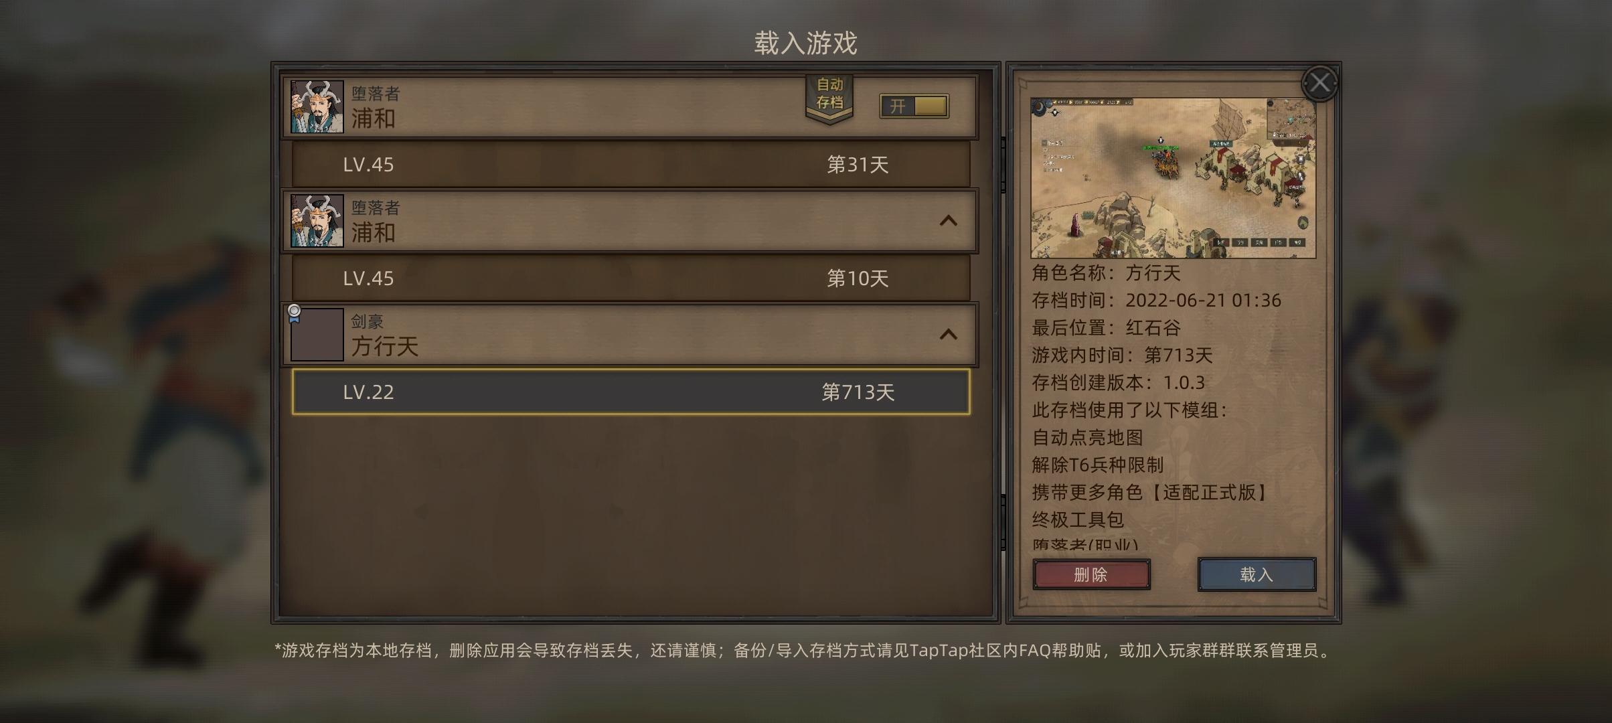Select the LV.45 第31天 save slot
Screen dimensions: 1612x723
631,164
